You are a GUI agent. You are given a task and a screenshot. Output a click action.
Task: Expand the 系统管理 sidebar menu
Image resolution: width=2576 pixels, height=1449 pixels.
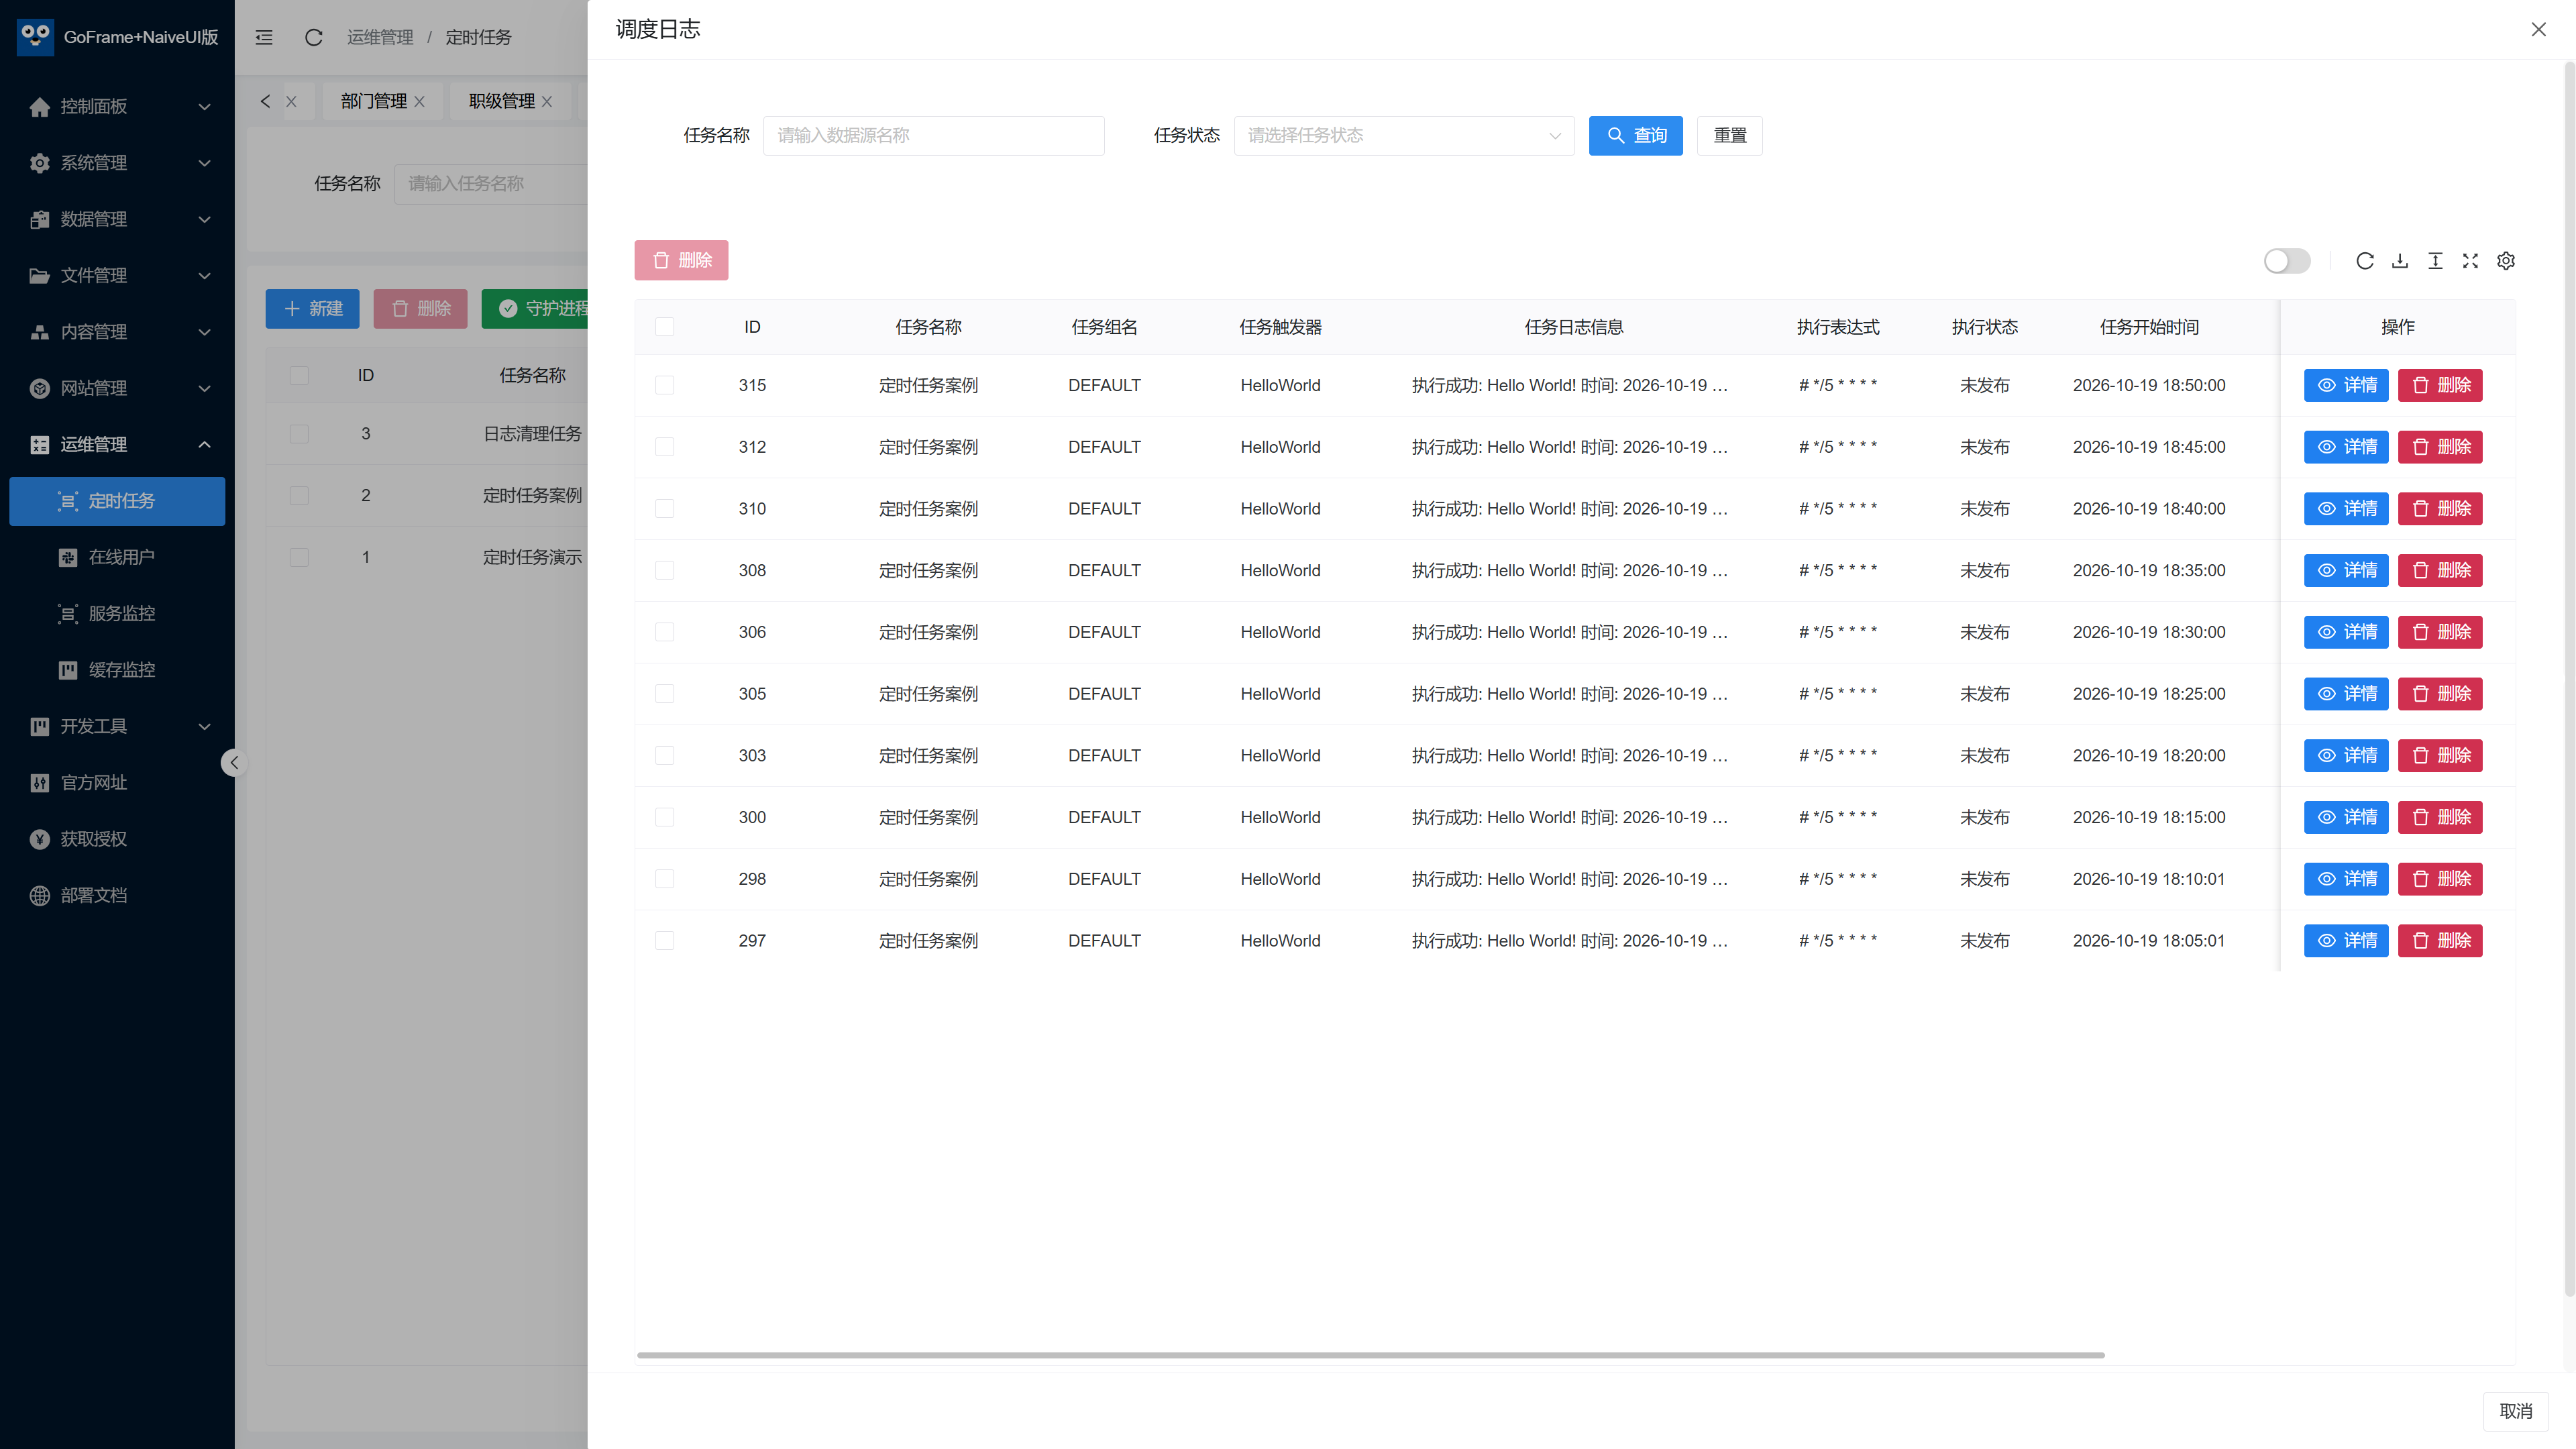tap(117, 162)
